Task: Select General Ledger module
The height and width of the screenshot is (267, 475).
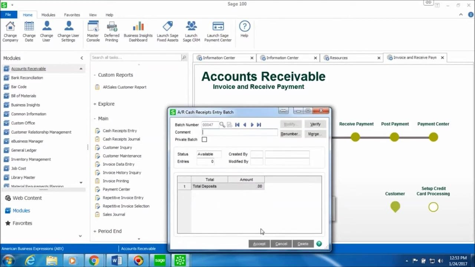Action: click(x=24, y=150)
